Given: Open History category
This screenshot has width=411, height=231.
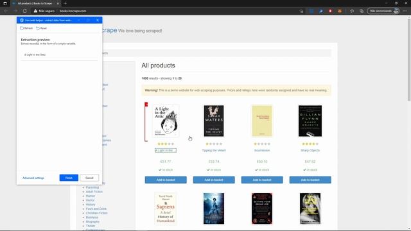Looking at the screenshot, I should pos(91,205).
